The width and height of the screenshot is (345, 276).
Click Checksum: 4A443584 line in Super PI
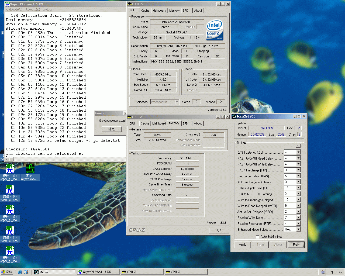[28, 149]
